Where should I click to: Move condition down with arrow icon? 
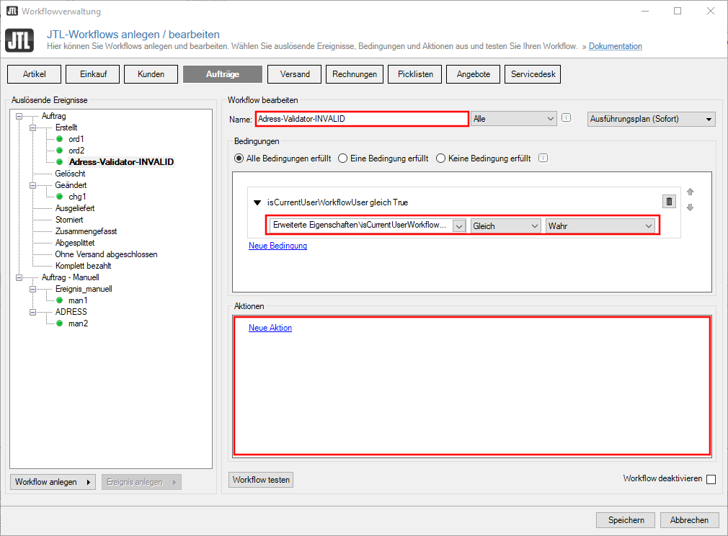(690, 207)
